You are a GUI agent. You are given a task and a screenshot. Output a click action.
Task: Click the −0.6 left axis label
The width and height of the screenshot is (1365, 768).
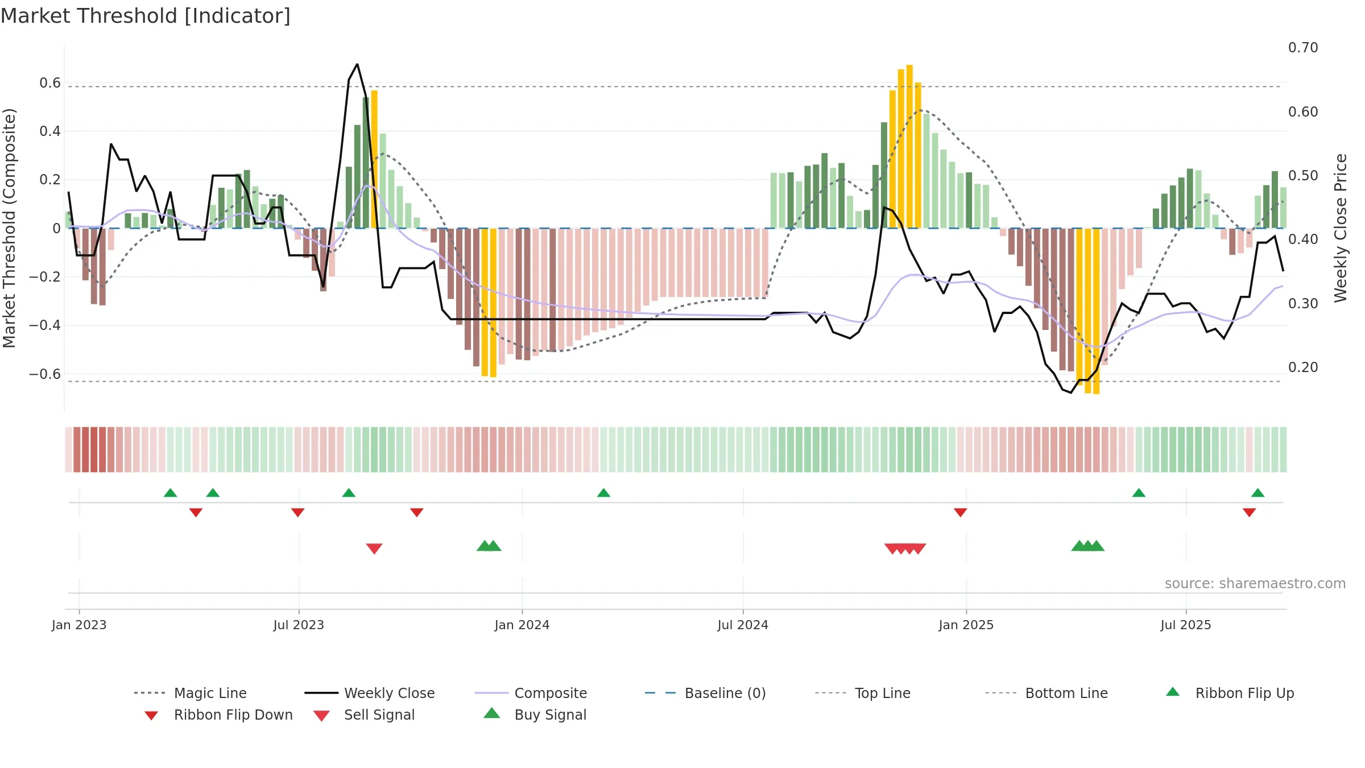tap(45, 374)
